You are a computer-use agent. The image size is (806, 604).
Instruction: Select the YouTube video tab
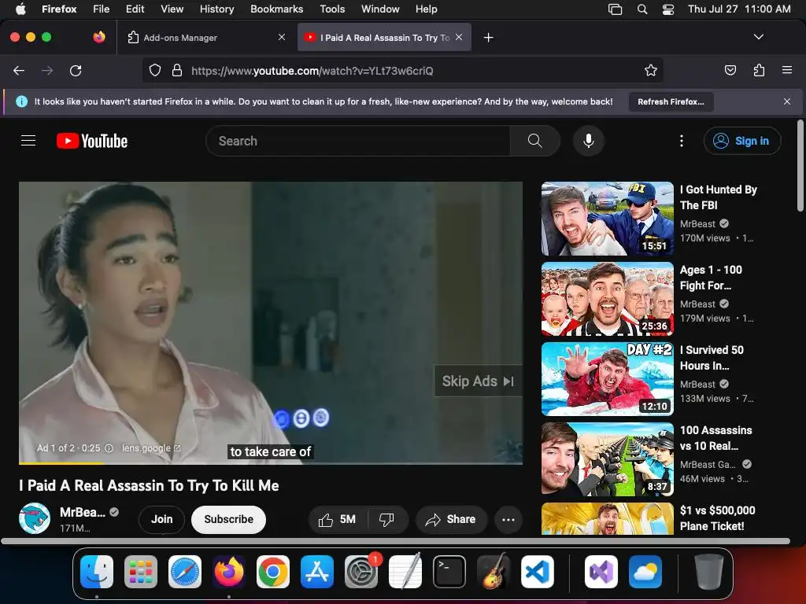384,38
